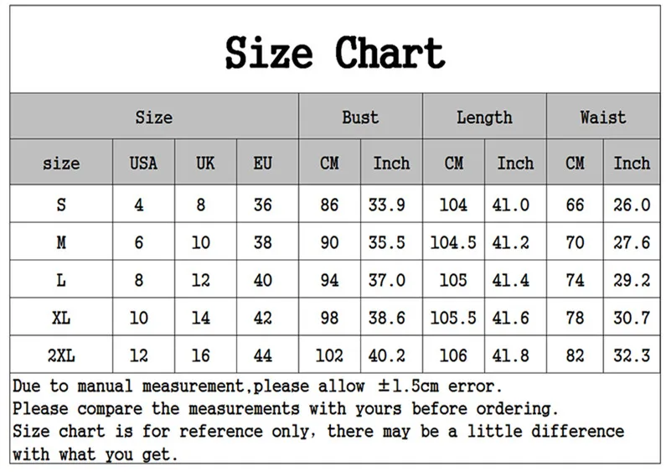The width and height of the screenshot is (666, 472).
Task: Click the manual measurement error note
Action: 257,386
